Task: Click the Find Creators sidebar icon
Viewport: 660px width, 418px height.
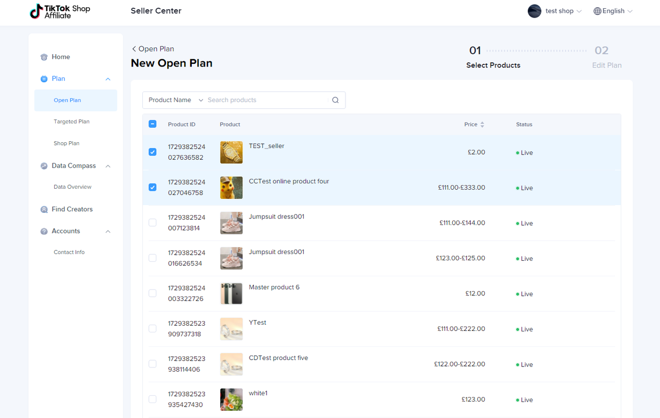Action: tap(44, 209)
